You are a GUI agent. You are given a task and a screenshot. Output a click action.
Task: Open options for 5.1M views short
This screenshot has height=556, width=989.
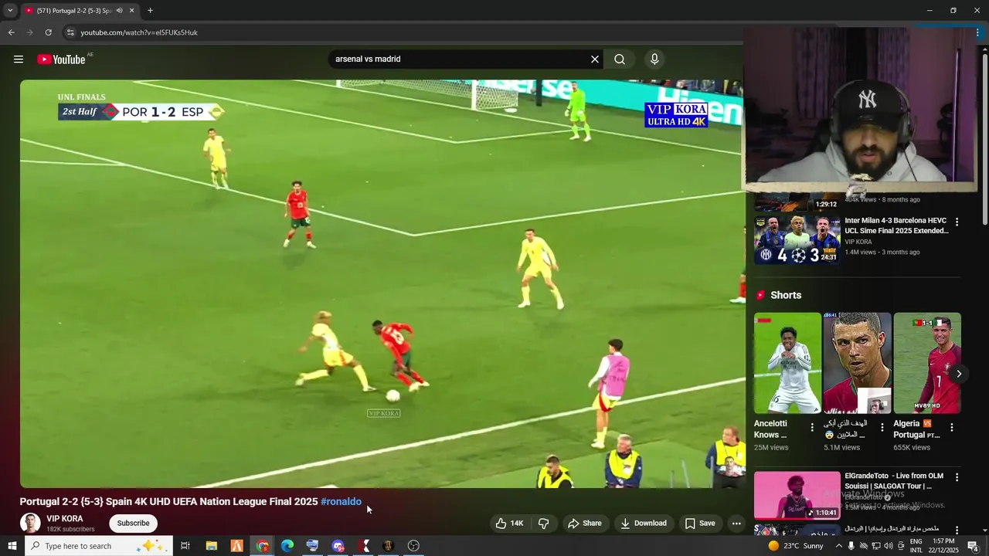(882, 427)
